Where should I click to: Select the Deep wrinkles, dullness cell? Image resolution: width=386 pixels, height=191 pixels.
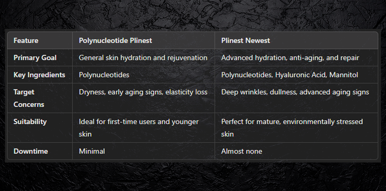[295, 92]
